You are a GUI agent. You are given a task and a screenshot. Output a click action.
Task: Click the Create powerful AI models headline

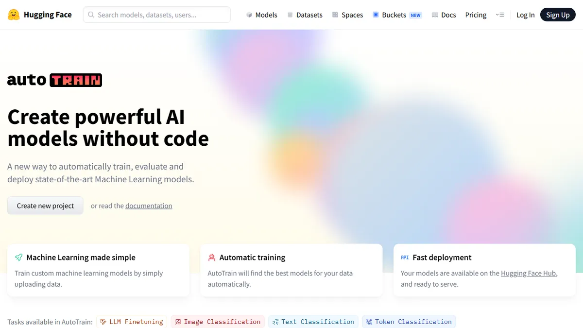[108, 128]
